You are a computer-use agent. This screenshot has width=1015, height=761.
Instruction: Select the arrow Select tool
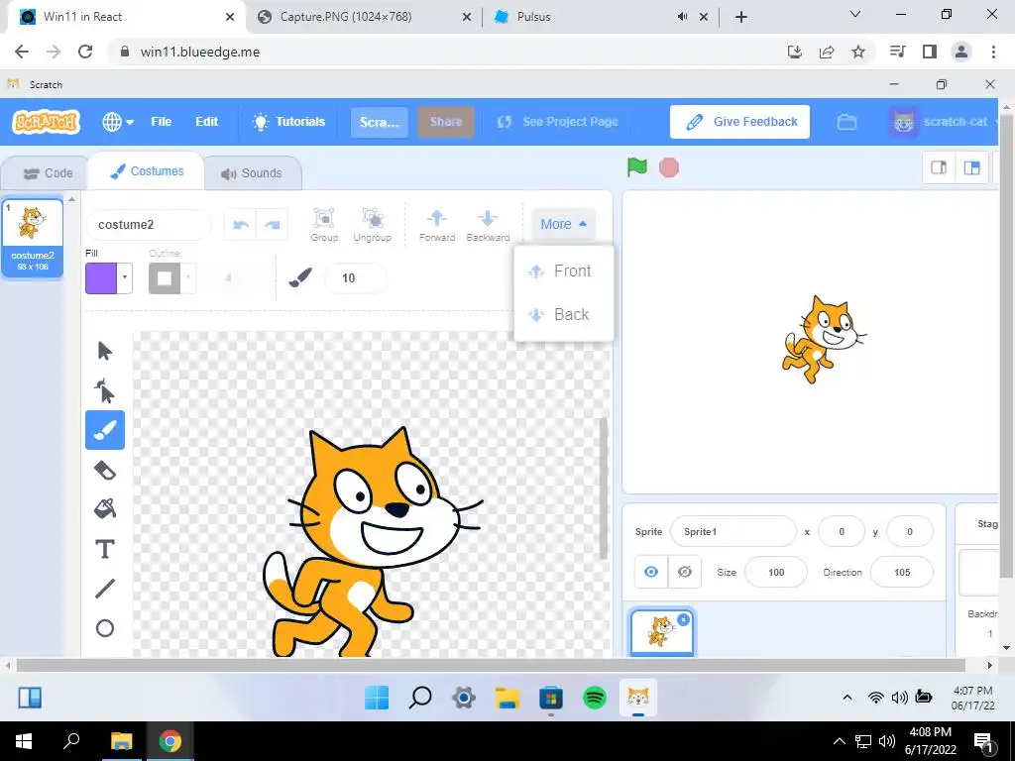(105, 351)
